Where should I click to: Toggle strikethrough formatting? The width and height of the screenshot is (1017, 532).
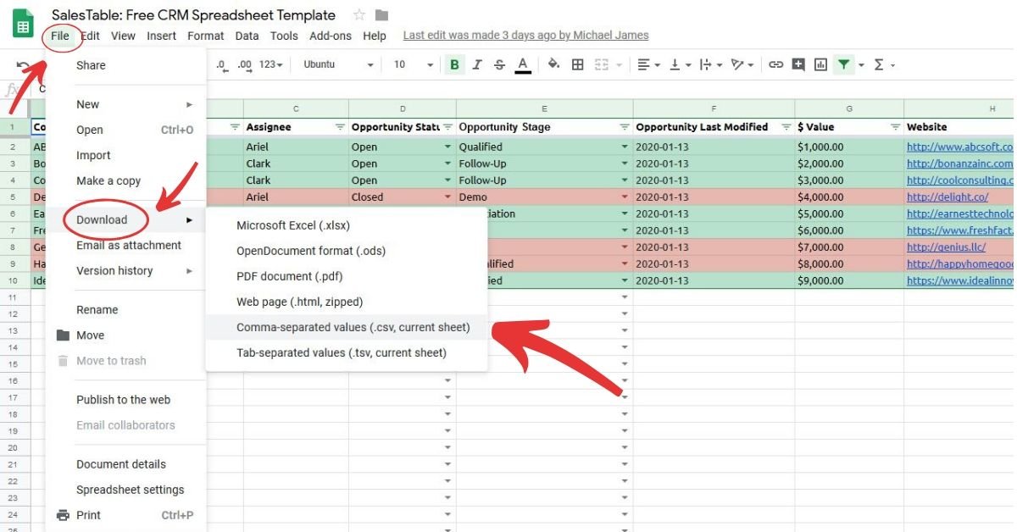499,64
